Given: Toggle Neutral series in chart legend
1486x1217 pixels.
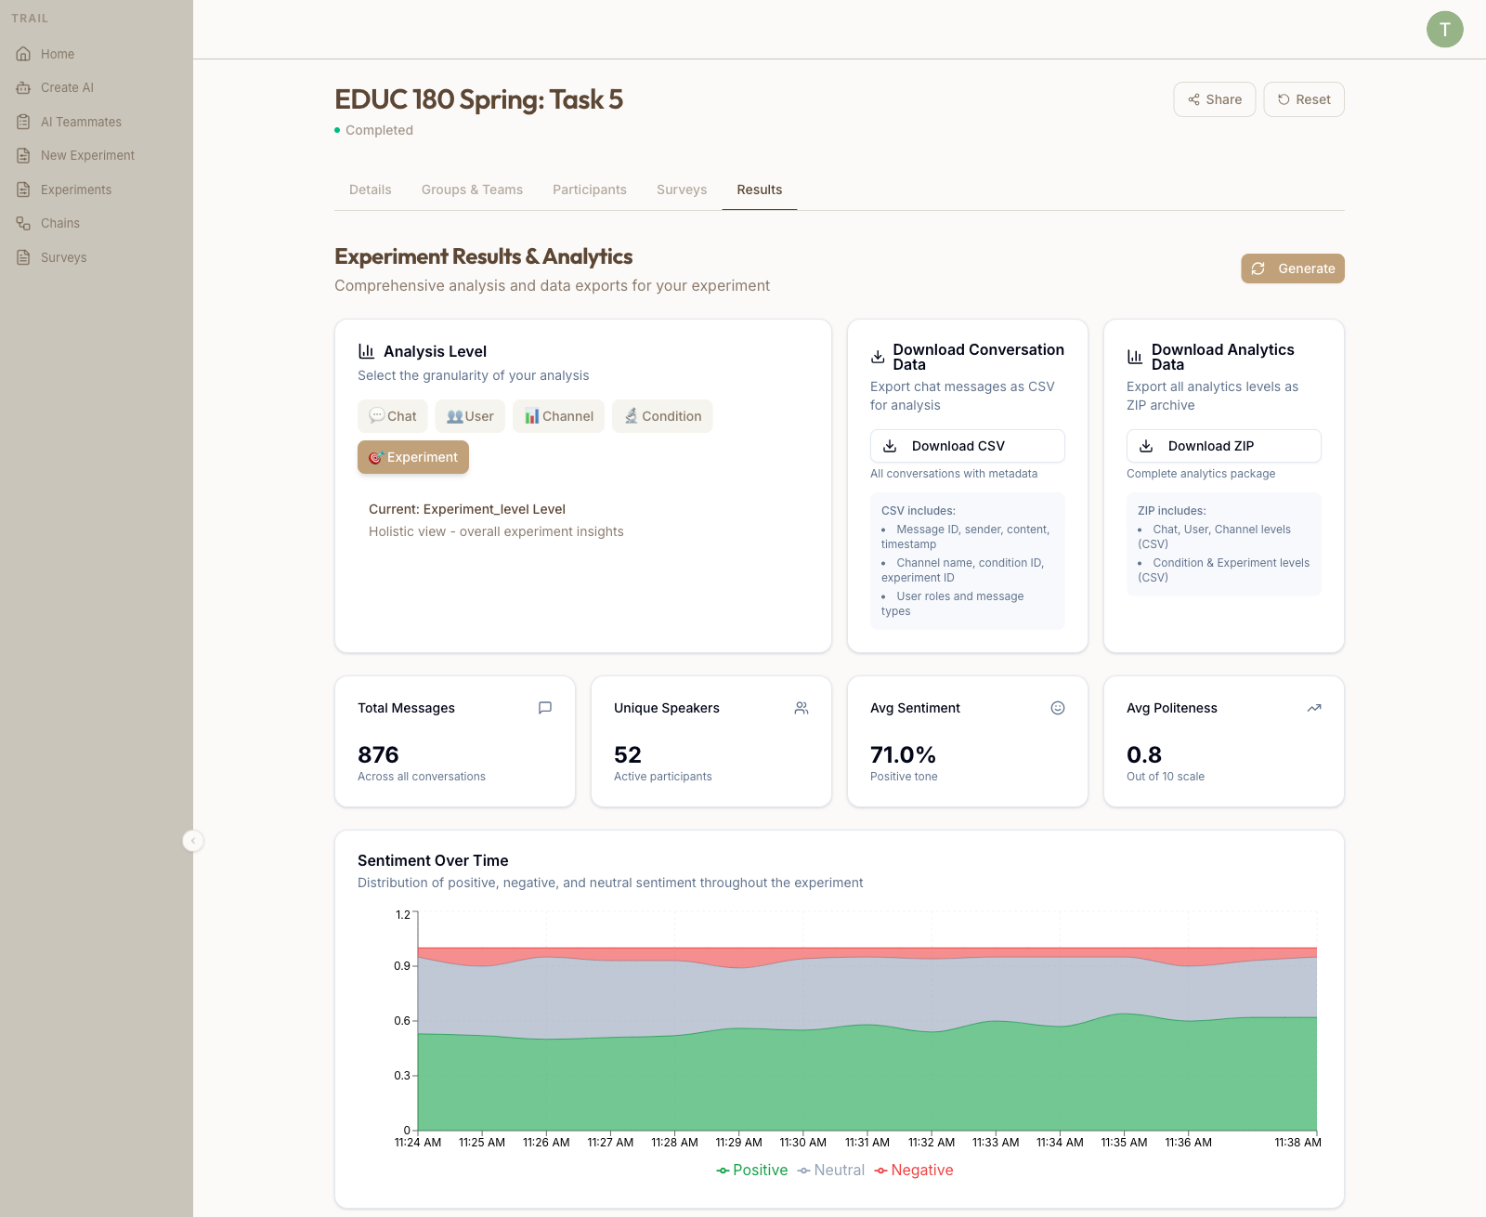Looking at the screenshot, I should 831,1171.
